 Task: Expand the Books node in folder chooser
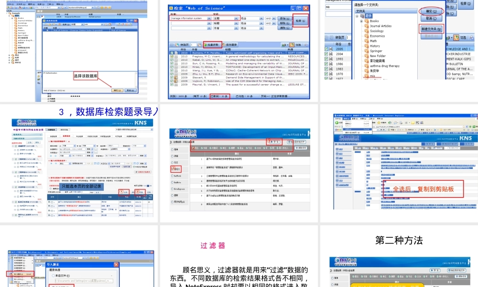click(361, 21)
